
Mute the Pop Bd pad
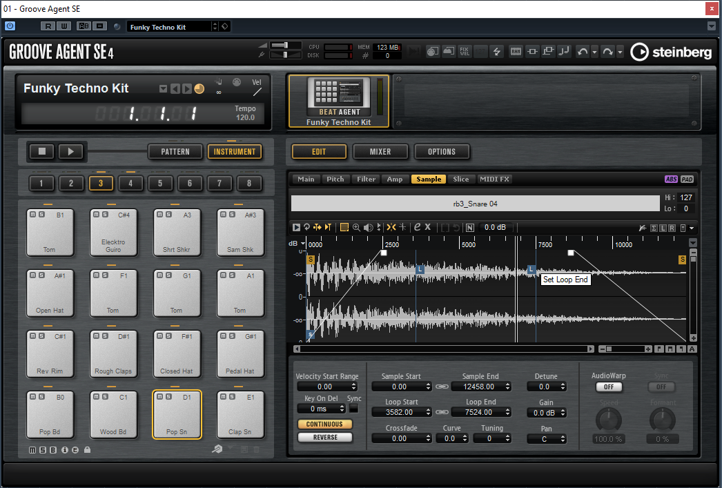(32, 397)
